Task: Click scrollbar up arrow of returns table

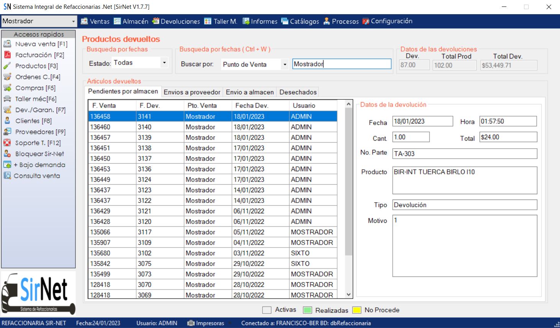Action: [x=348, y=104]
